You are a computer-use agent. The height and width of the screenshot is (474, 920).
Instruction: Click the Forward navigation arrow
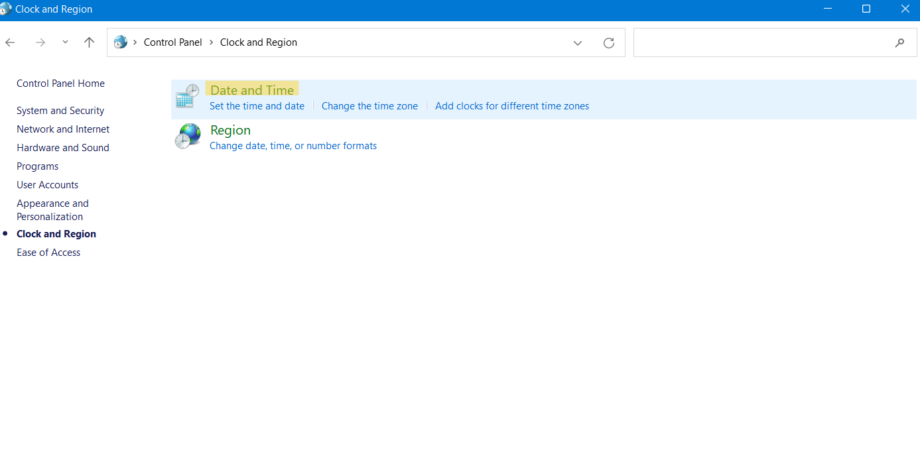[40, 42]
